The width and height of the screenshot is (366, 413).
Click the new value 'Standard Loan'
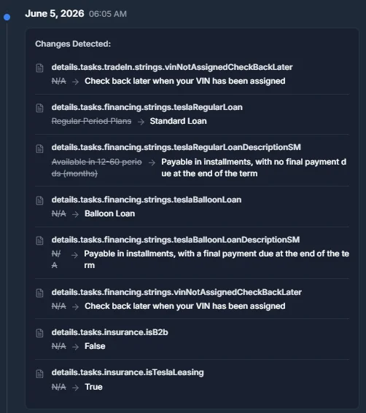(x=178, y=121)
